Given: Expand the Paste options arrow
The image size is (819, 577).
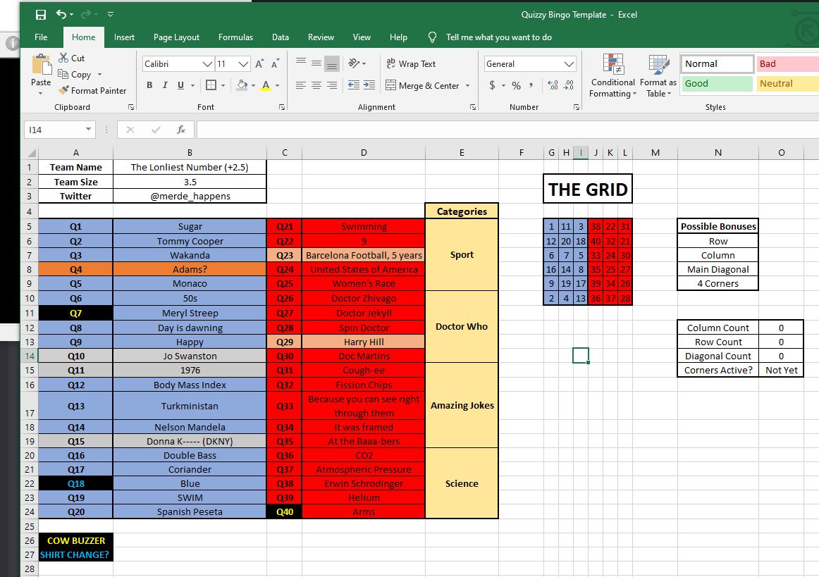Looking at the screenshot, I should pos(41,94).
